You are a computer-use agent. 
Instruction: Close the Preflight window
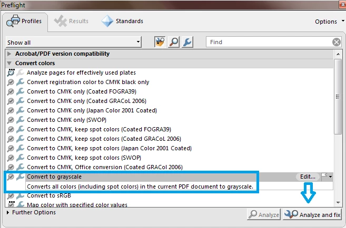(x=343, y=5)
